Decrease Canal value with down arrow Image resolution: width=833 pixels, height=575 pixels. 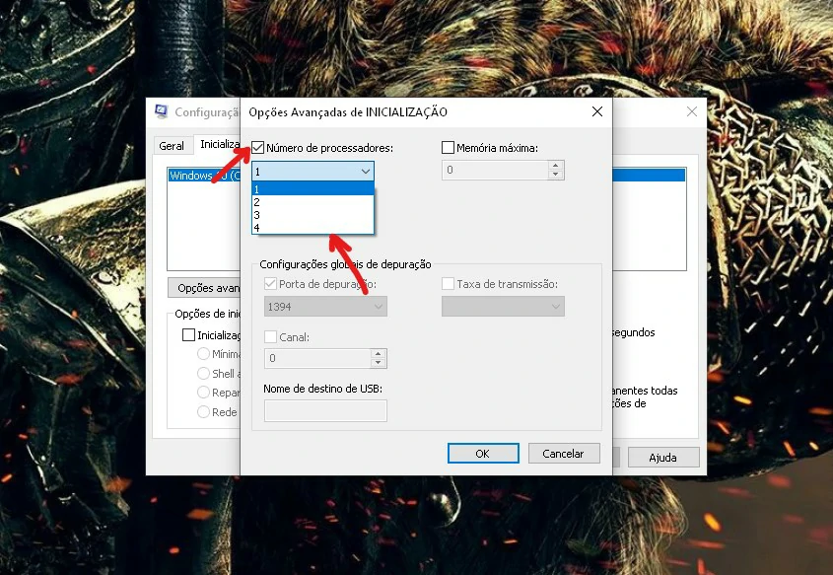[x=378, y=362]
